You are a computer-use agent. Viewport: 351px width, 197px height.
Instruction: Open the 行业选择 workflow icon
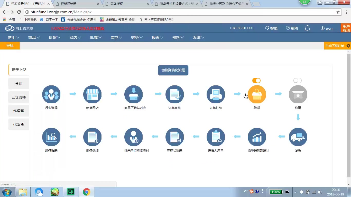(x=51, y=94)
